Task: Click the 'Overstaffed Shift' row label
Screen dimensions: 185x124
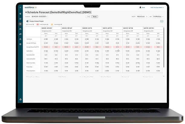Action: point(30,55)
